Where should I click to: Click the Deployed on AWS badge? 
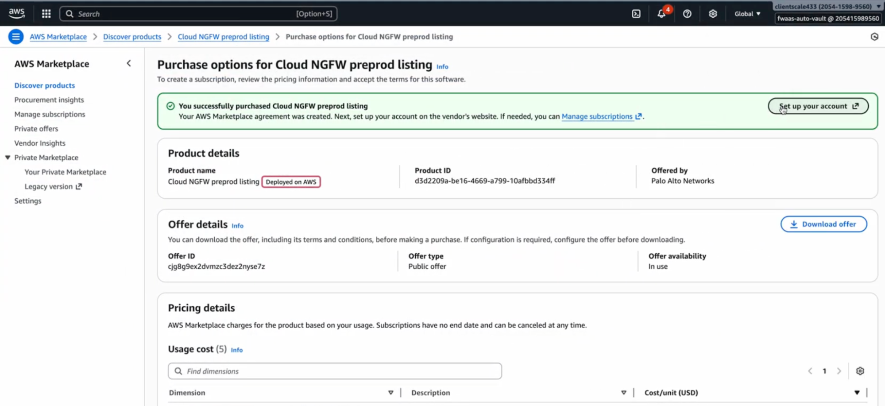[291, 182]
